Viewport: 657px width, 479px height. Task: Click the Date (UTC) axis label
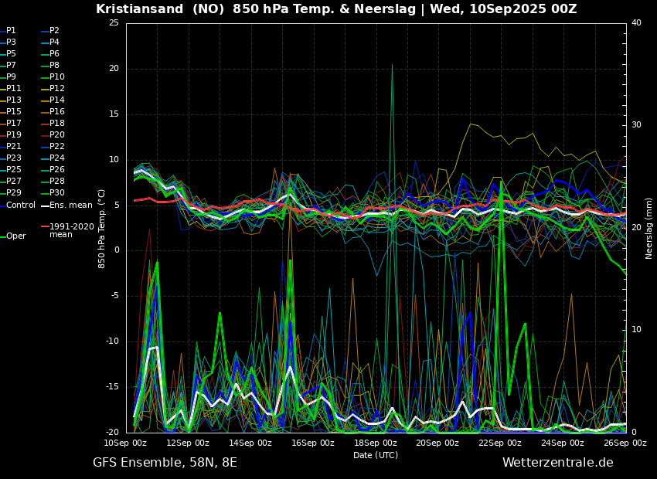click(376, 455)
